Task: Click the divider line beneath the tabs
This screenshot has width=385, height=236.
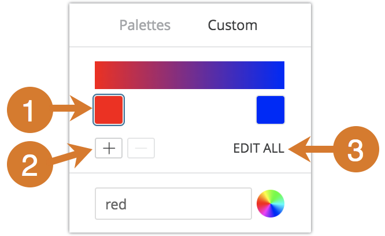Action: (190, 47)
